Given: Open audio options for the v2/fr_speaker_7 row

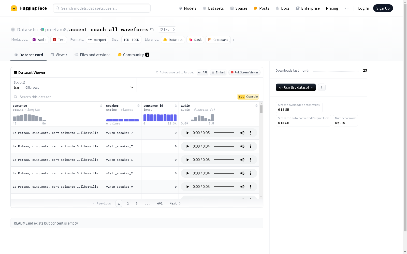Looking at the screenshot, I should (x=251, y=146).
